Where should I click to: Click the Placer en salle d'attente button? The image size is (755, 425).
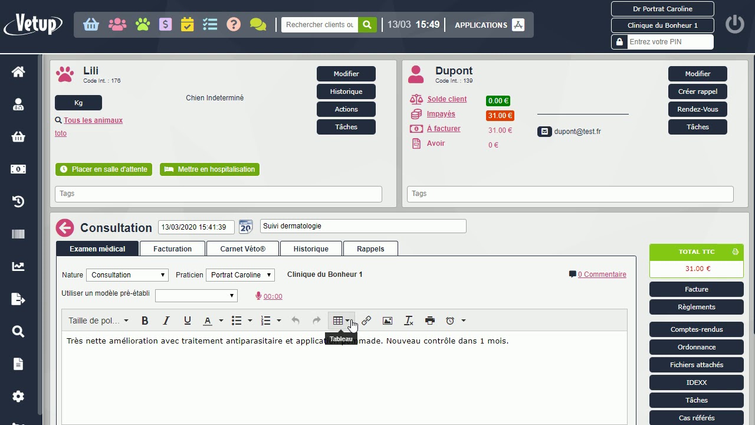(104, 169)
